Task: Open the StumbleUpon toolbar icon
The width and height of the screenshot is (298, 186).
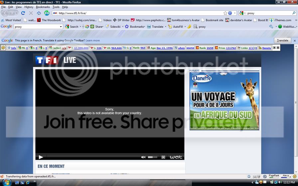Action: (x=47, y=13)
